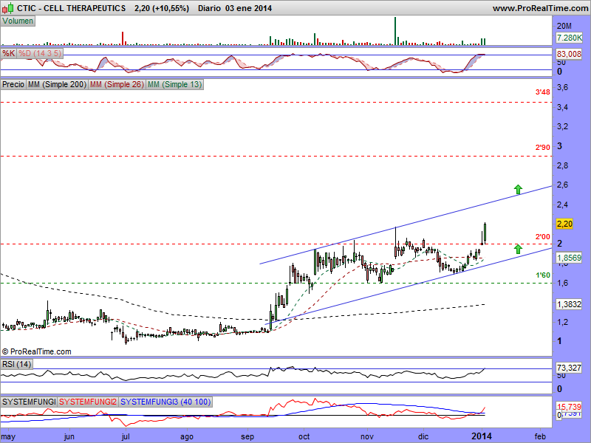
Task: Click the 20M volume scale label
Action: 564,26
